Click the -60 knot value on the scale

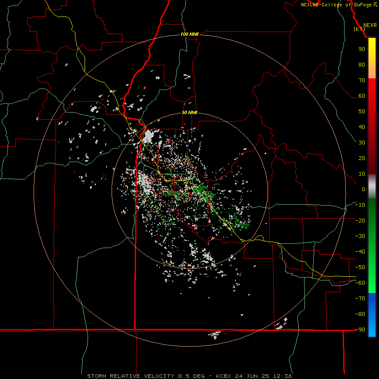tap(360, 283)
